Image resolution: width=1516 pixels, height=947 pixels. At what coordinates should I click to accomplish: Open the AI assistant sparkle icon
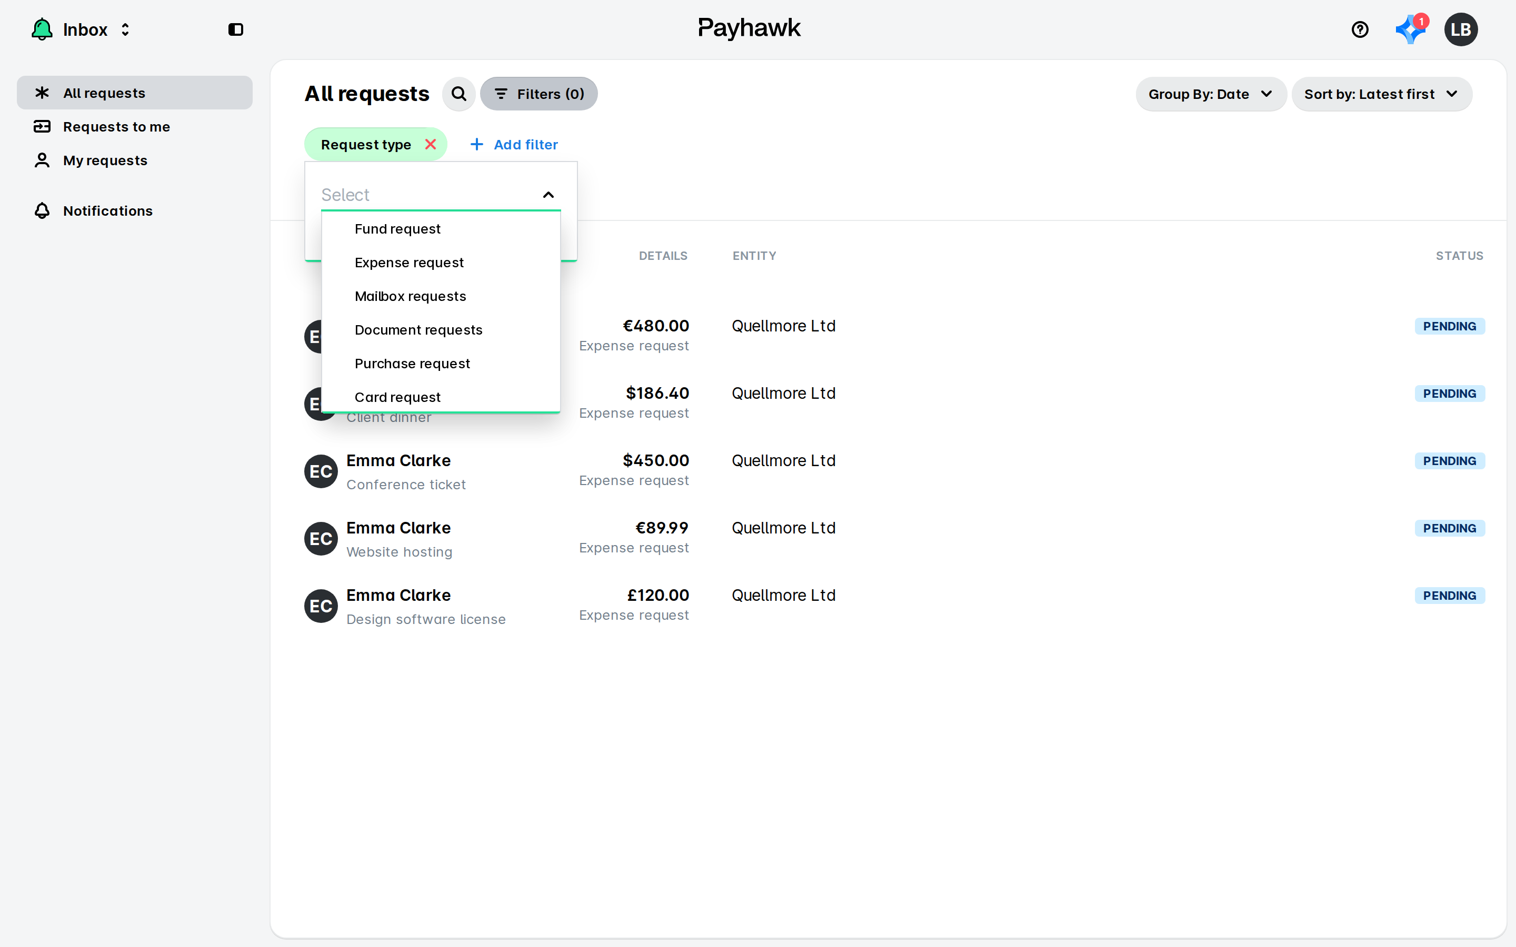tap(1410, 29)
